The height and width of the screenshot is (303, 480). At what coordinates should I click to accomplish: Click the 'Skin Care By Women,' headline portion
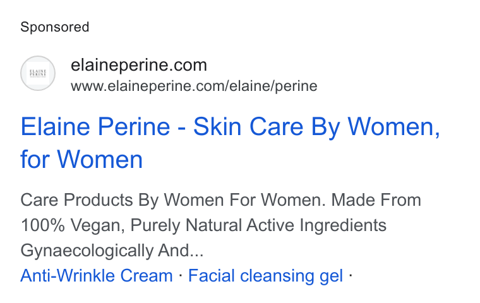pyautogui.click(x=317, y=127)
